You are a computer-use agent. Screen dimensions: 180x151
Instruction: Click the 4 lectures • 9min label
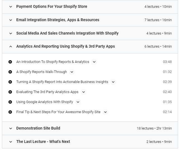(x=159, y=33)
